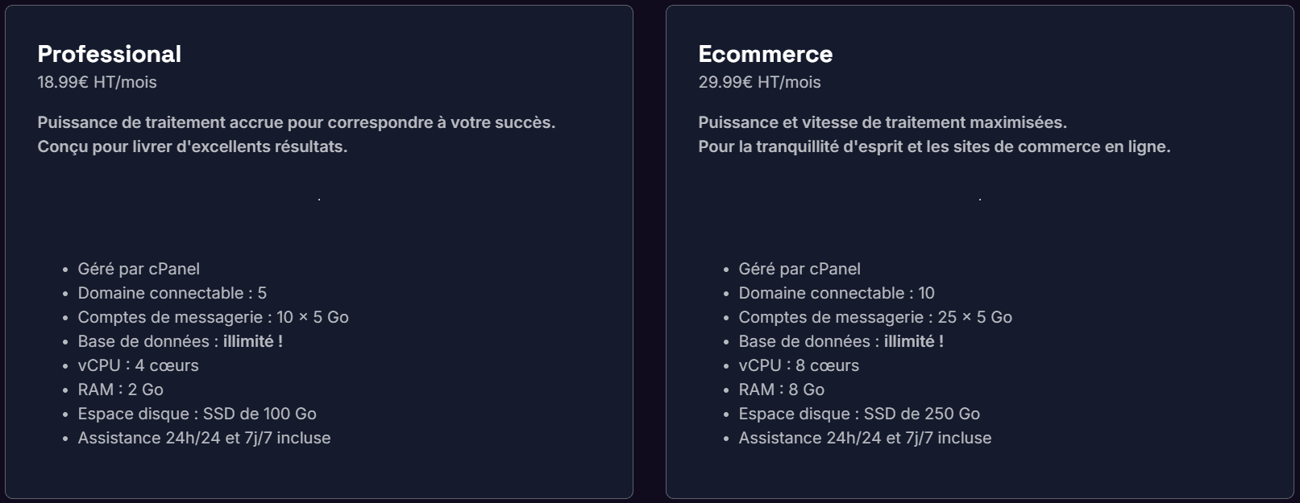Click Assistance 24h/24 item in Ecommerce card
Screen dimensions: 1300x503
tap(865, 438)
